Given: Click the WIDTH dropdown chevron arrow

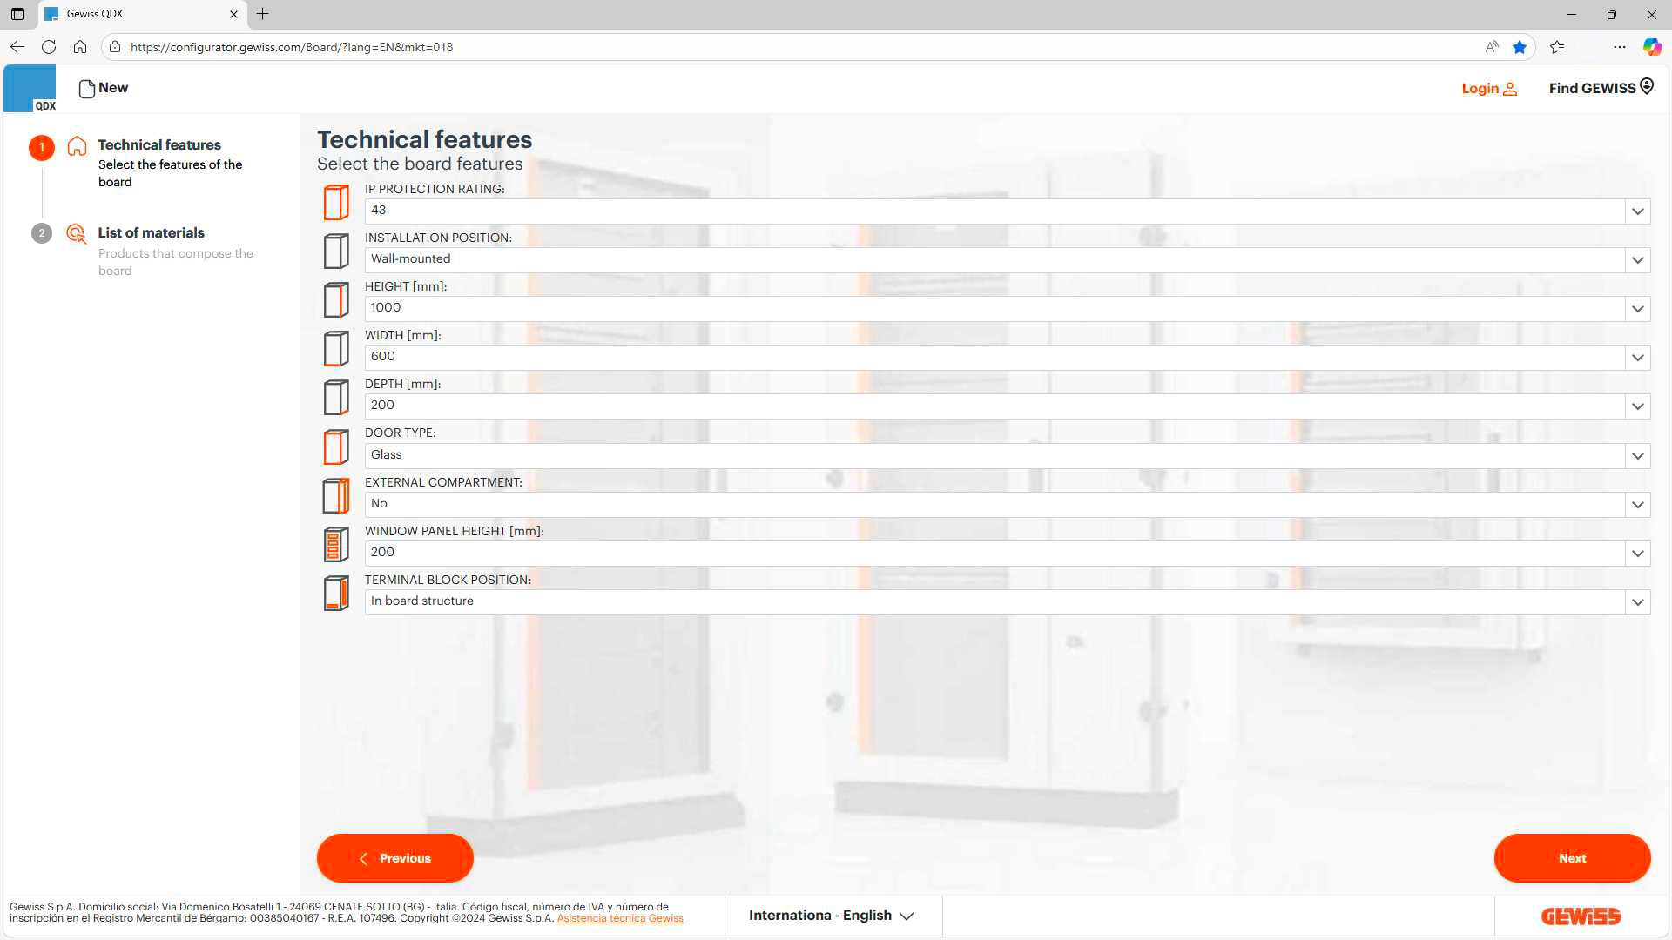Looking at the screenshot, I should point(1637,357).
